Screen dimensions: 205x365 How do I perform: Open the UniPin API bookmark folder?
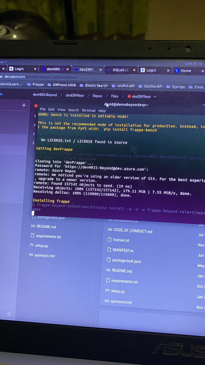pyautogui.click(x=123, y=86)
